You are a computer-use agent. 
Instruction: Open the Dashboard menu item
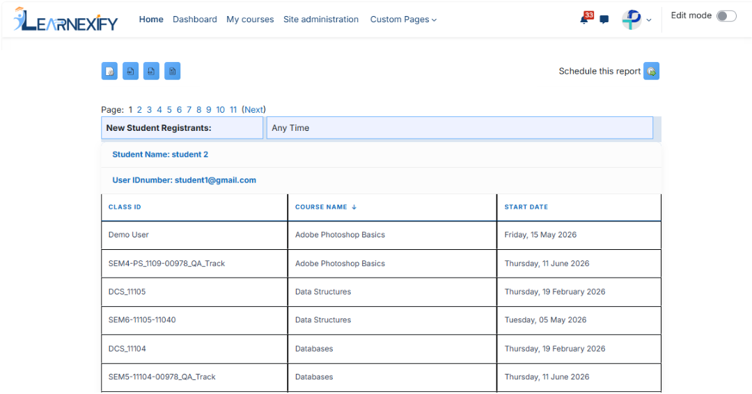coord(195,19)
